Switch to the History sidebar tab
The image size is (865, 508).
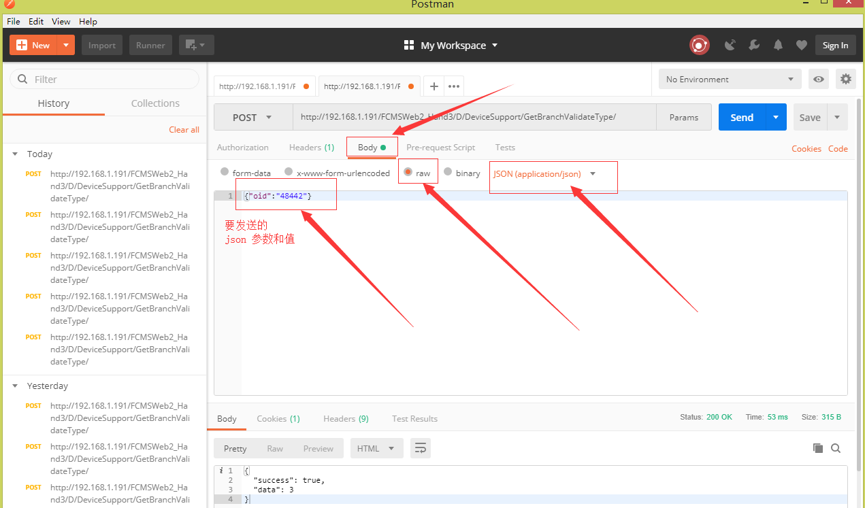coord(53,103)
